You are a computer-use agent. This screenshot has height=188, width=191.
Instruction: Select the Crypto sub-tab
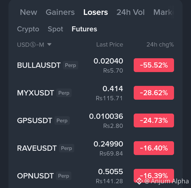point(28,29)
